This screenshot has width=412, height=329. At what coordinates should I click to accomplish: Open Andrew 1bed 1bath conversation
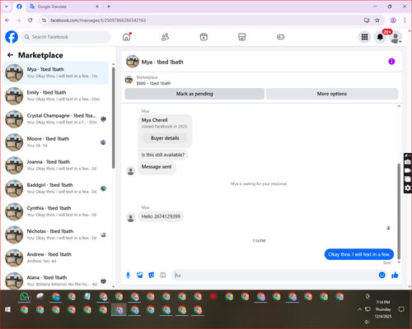pos(56,257)
